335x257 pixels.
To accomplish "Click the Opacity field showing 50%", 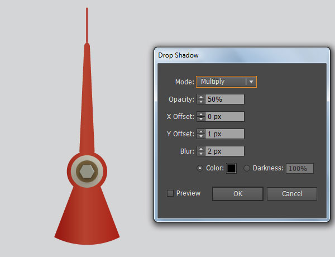I will tap(224, 99).
